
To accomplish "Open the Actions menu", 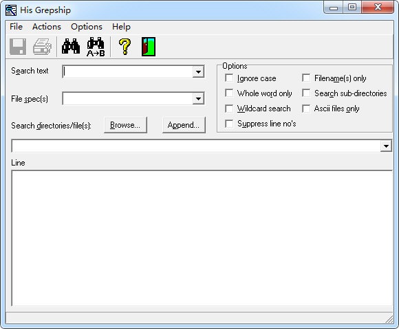I will point(47,27).
